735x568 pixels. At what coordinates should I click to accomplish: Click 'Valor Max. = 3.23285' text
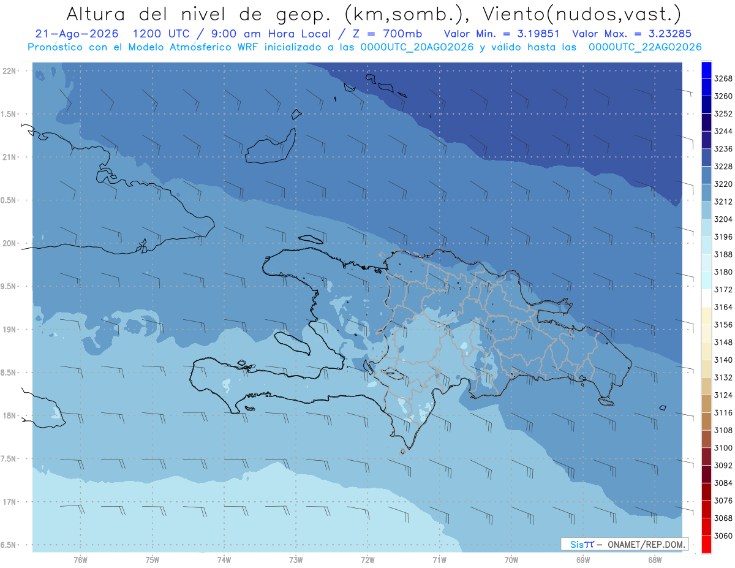[x=632, y=34]
